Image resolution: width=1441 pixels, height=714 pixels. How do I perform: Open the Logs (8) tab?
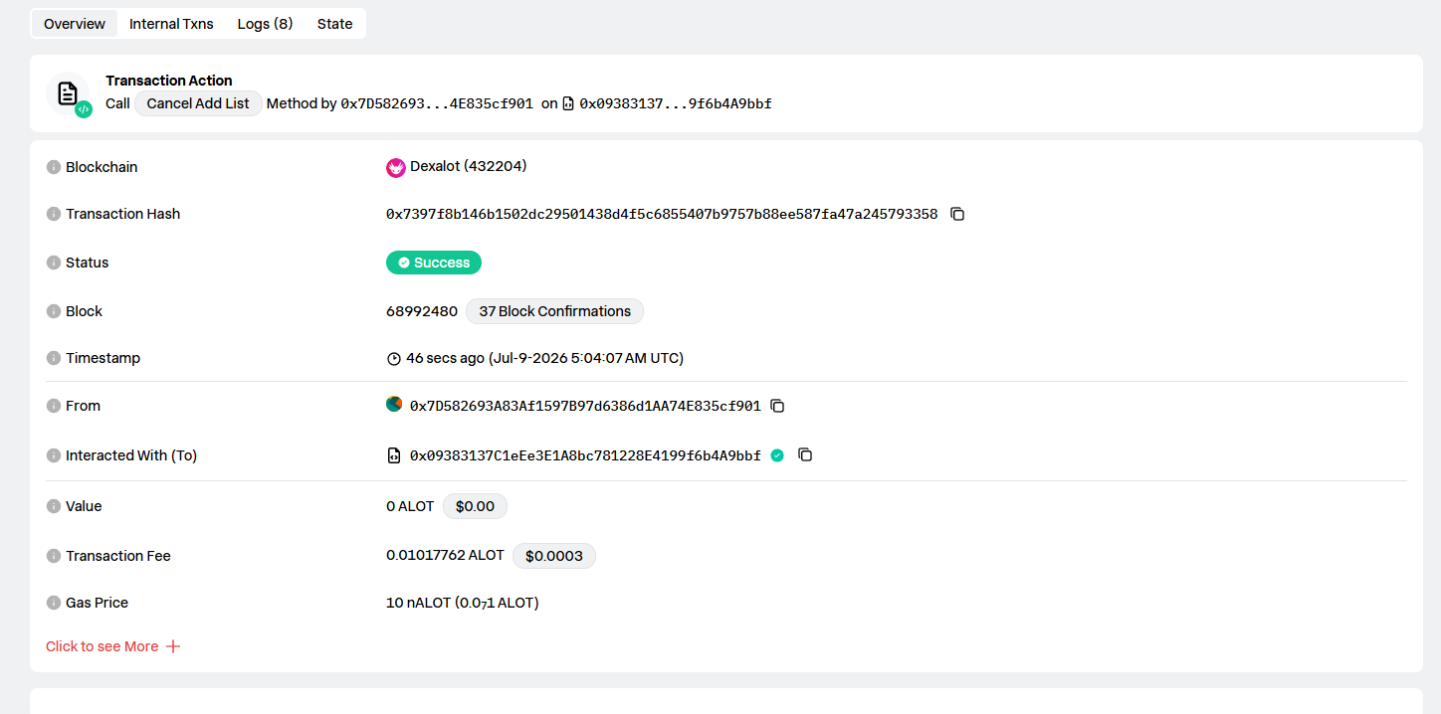coord(265,24)
